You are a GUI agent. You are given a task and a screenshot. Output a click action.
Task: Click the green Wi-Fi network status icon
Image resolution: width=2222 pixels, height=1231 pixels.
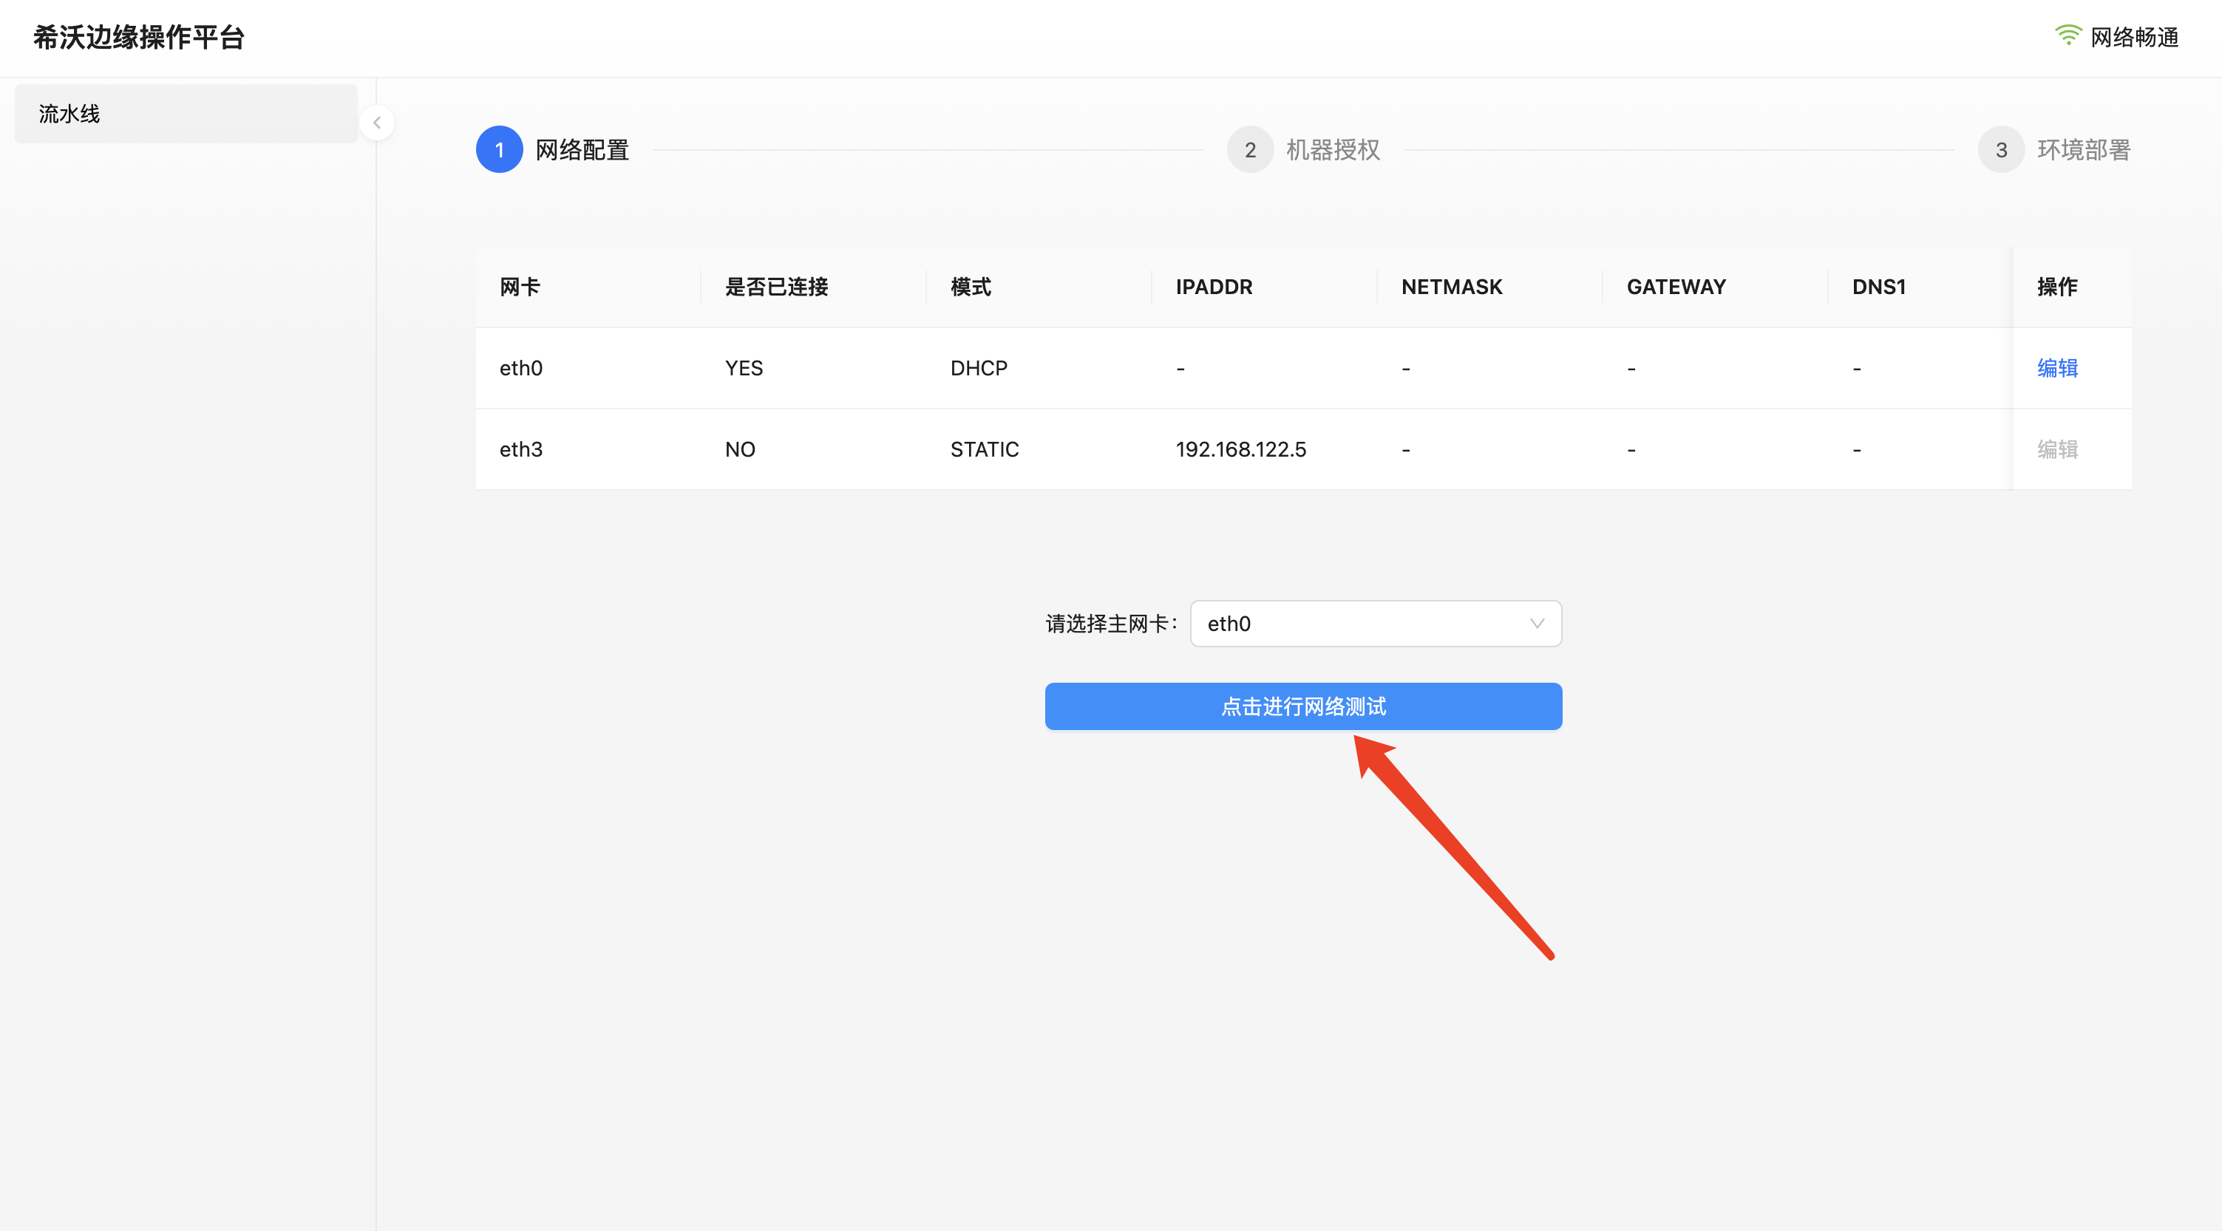tap(2068, 35)
